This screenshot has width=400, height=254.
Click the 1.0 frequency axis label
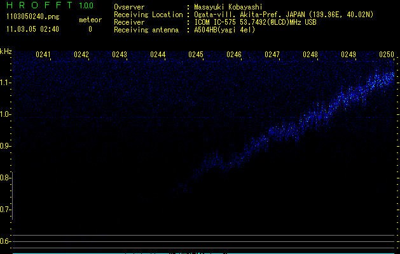5,114
